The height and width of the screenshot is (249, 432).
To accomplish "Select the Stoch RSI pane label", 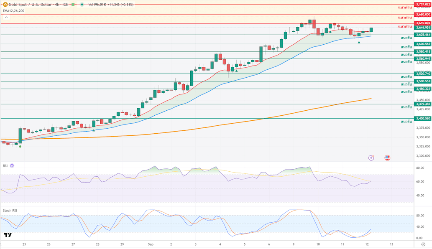I will tap(10, 211).
